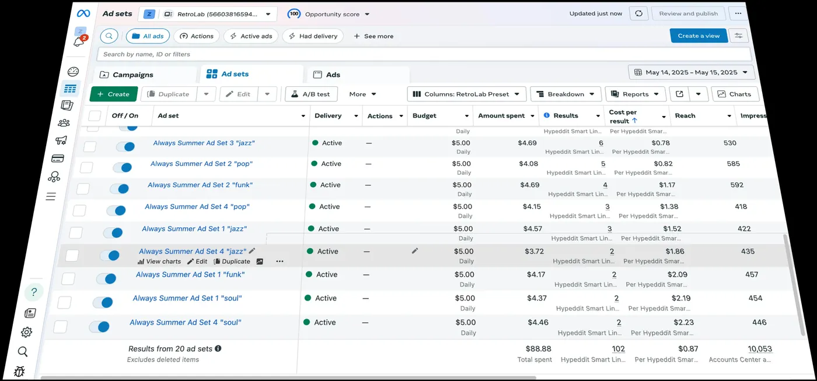Screen dimensions: 817x381
Task: Click the Create a view button
Action: click(x=699, y=36)
